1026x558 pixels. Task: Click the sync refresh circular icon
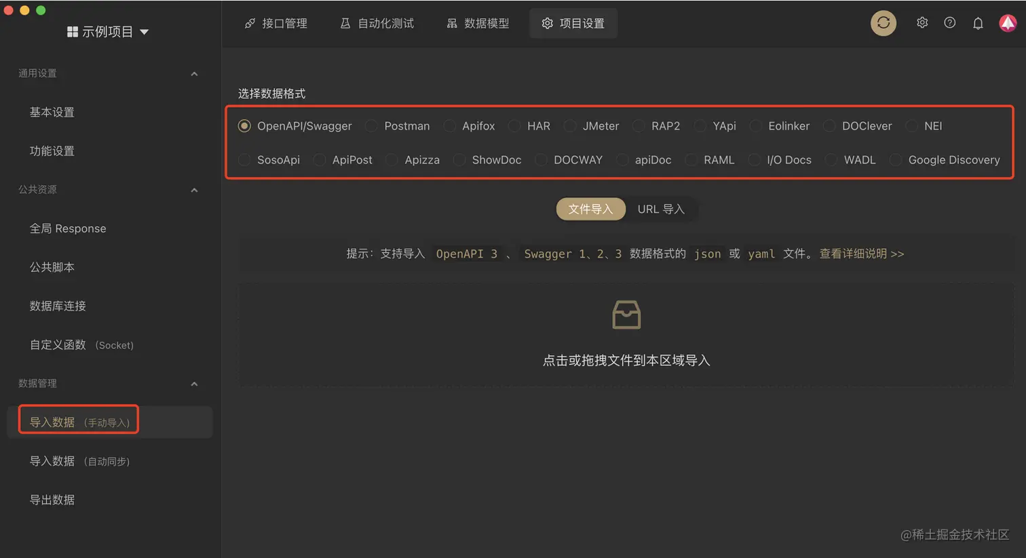883,23
